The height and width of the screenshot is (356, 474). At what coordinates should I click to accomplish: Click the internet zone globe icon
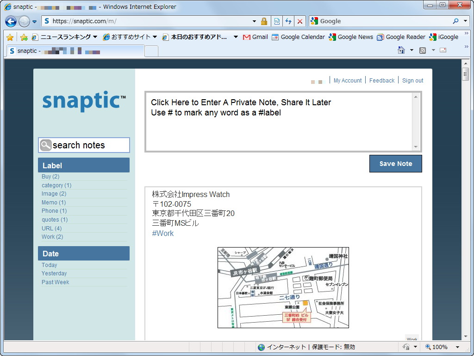tap(261, 347)
